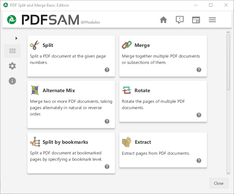Open the Alternate Mix module icon

pyautogui.click(x=35, y=90)
